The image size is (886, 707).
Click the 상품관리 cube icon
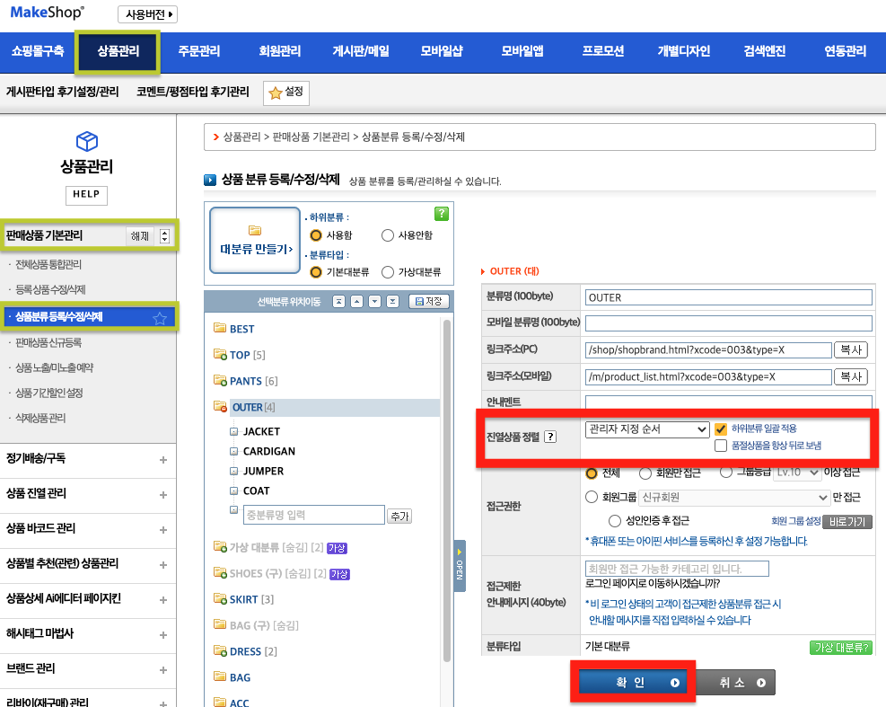pyautogui.click(x=87, y=141)
